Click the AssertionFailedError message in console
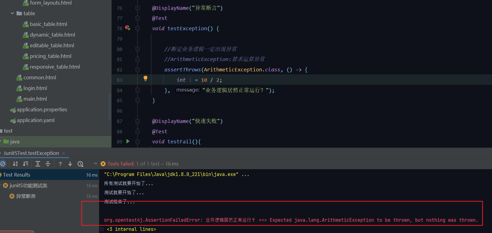This screenshot has height=233, width=492. pyautogui.click(x=291, y=220)
